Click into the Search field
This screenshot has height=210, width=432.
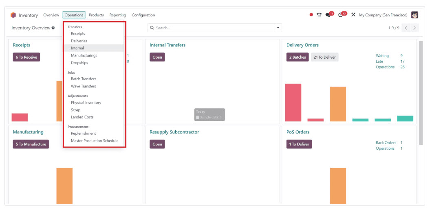point(212,28)
